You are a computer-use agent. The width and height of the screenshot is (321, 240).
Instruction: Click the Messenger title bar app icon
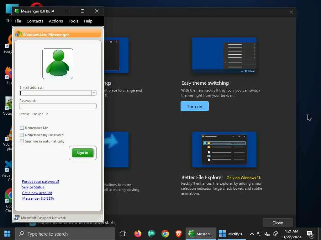[x=17, y=11]
